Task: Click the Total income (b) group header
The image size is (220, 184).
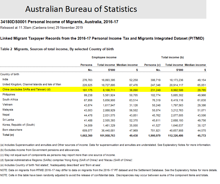Action: [x=172, y=58]
